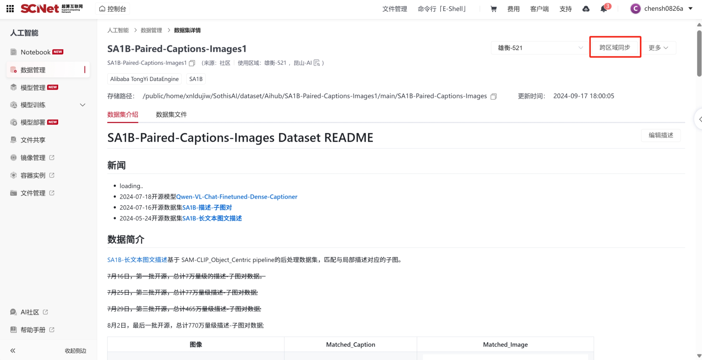Expand the 更多 dropdown menu
Screen dimensions: 702x360
658,48
